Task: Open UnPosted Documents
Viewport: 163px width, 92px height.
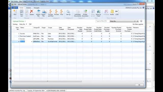Action: pos(77,13)
